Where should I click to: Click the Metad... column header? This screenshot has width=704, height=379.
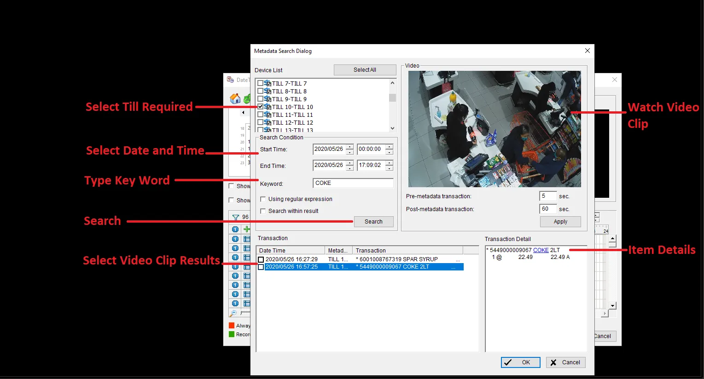pos(338,250)
